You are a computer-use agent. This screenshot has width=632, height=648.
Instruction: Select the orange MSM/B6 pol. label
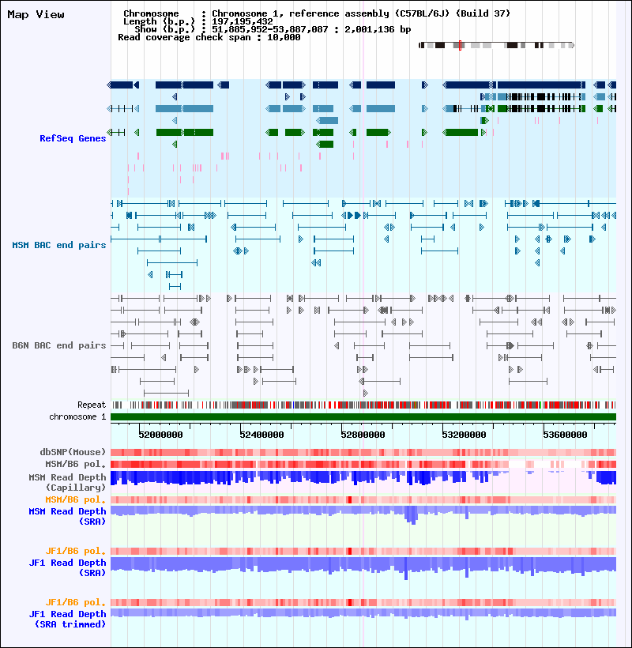[x=76, y=499]
